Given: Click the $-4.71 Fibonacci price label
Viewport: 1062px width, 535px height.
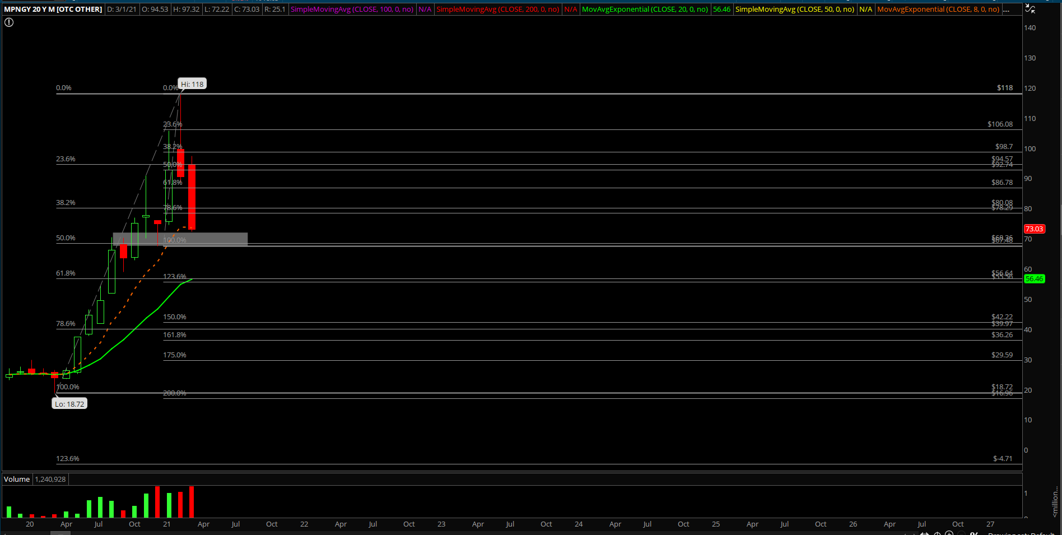Looking at the screenshot, I should [x=1003, y=459].
